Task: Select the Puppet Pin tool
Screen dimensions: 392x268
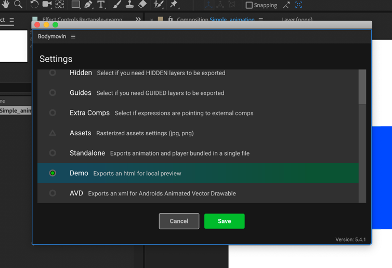Action: pyautogui.click(x=174, y=5)
